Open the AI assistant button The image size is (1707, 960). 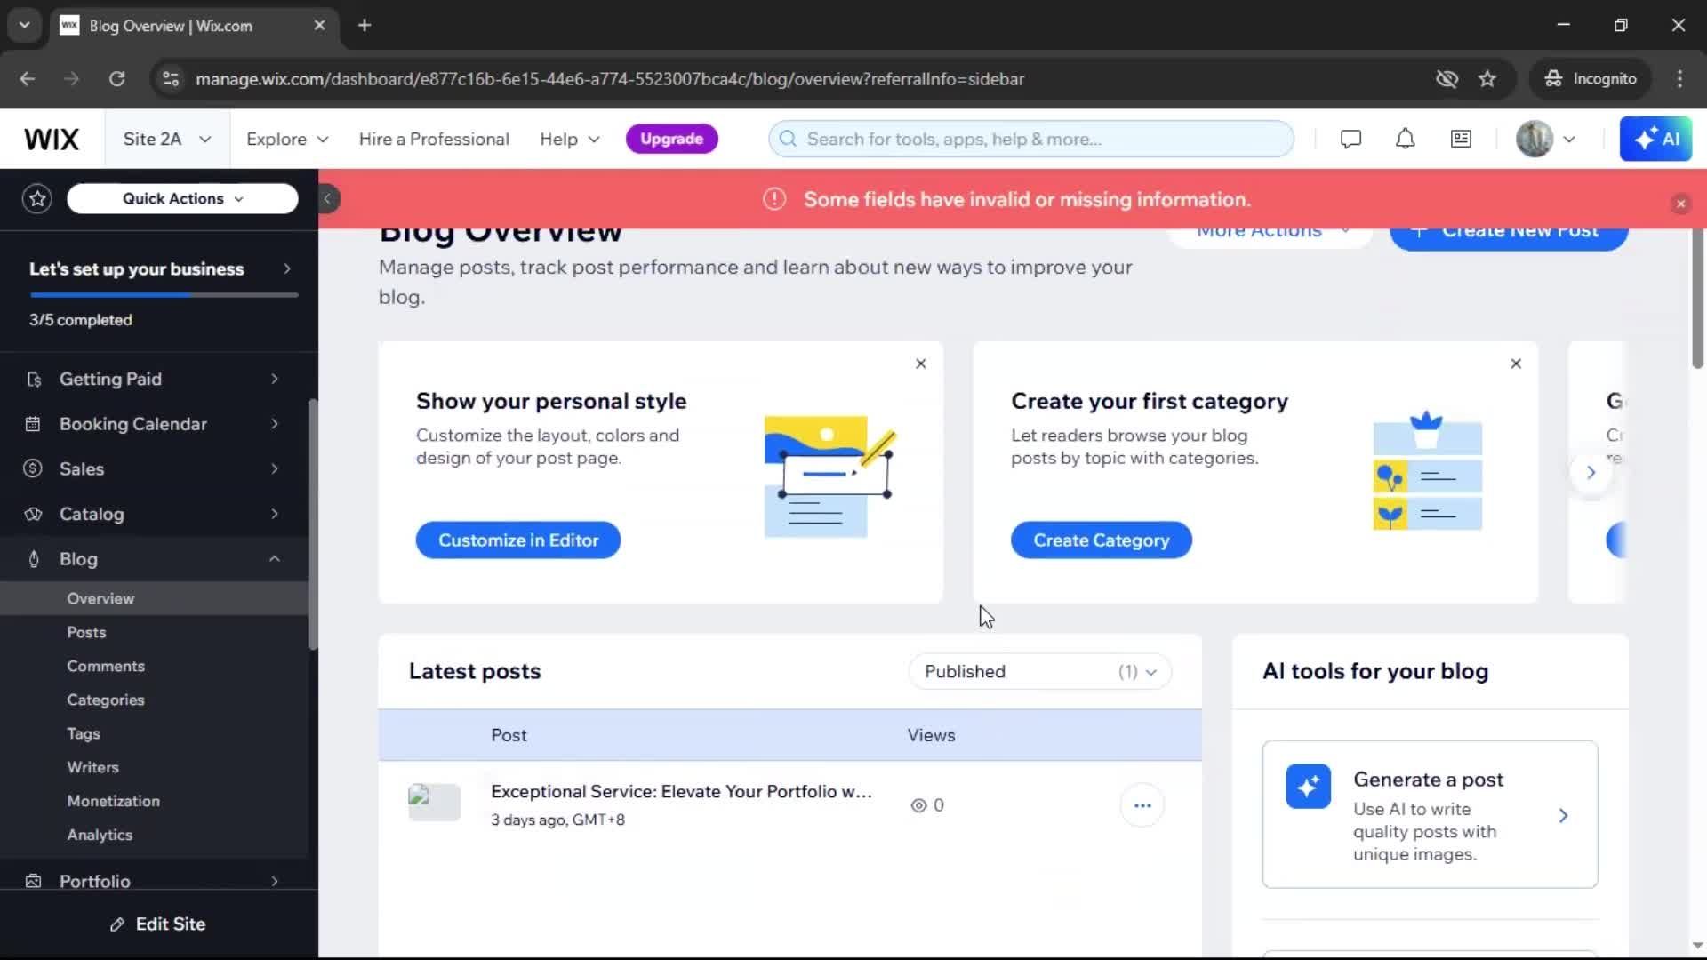[1655, 139]
